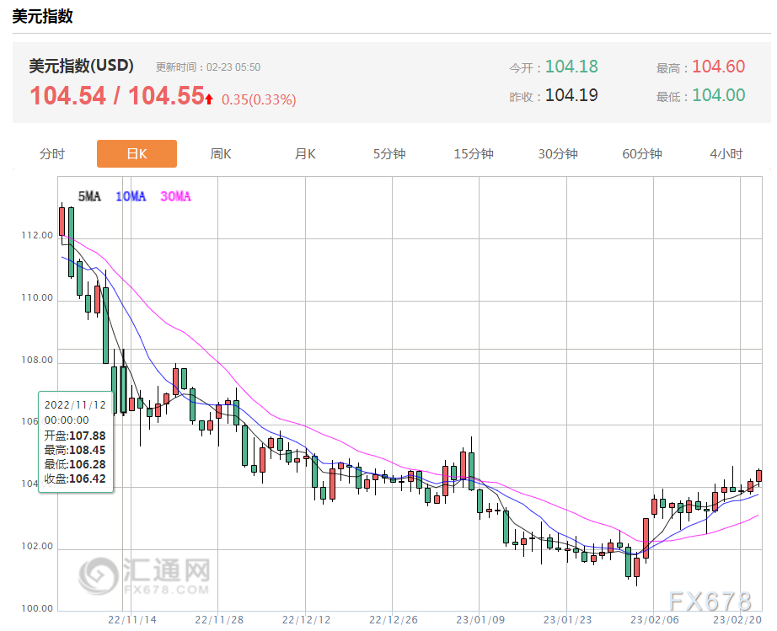
Task: Select the 5分钟 interval tab
Action: tap(388, 154)
